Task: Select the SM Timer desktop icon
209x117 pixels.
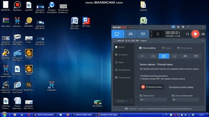Action: pos(86,22)
